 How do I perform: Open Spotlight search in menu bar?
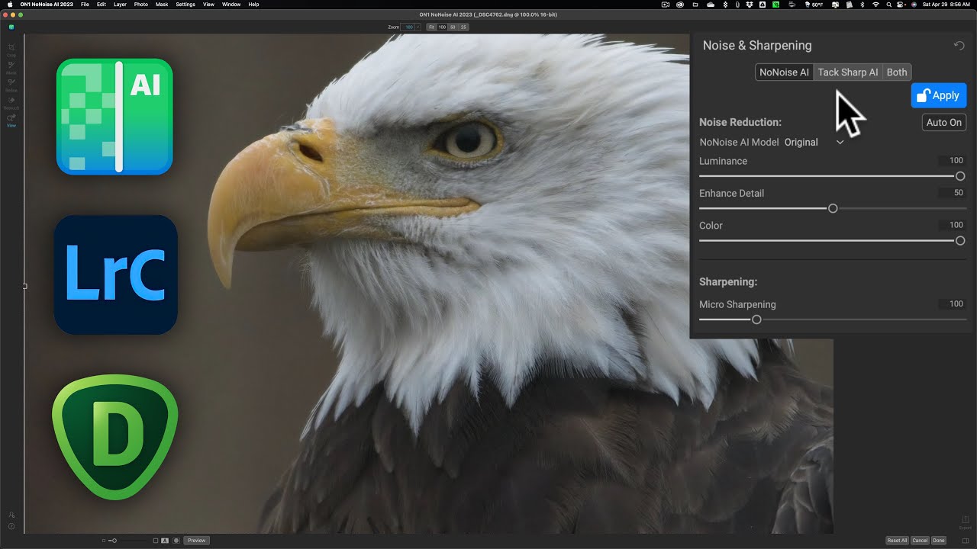[x=889, y=5]
